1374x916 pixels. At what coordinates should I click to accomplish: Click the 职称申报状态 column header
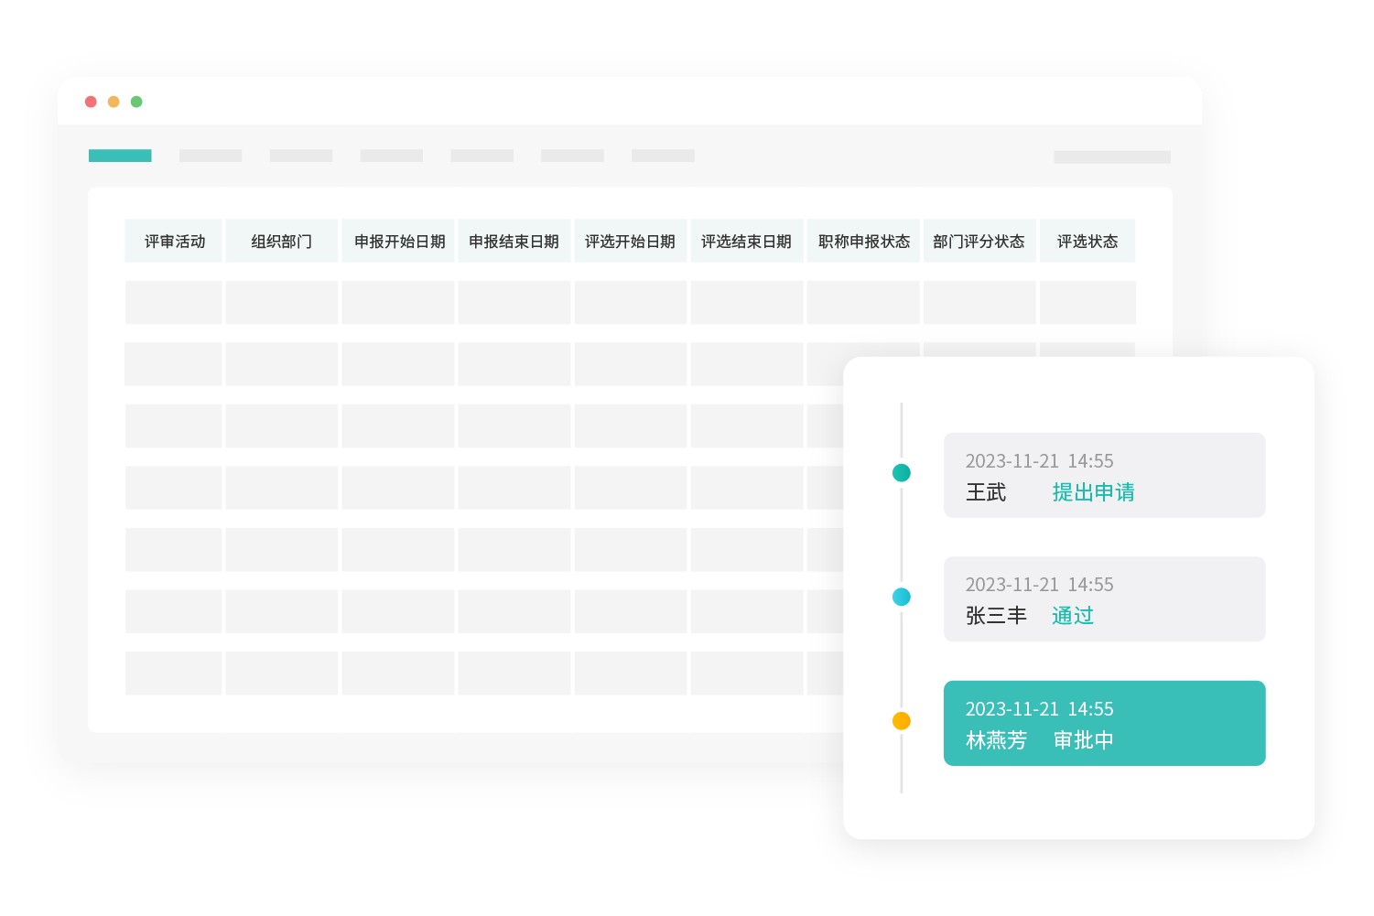(863, 242)
